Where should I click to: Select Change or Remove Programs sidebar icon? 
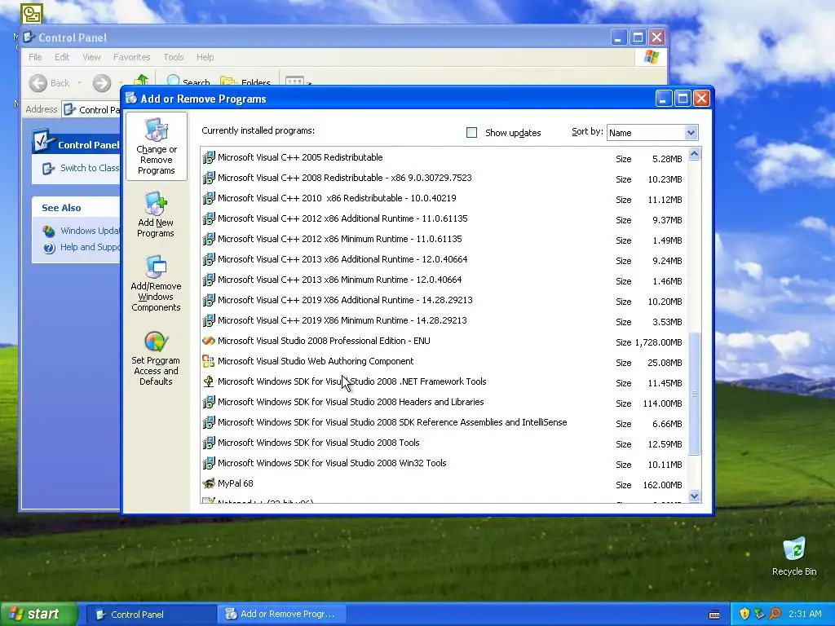pyautogui.click(x=156, y=147)
